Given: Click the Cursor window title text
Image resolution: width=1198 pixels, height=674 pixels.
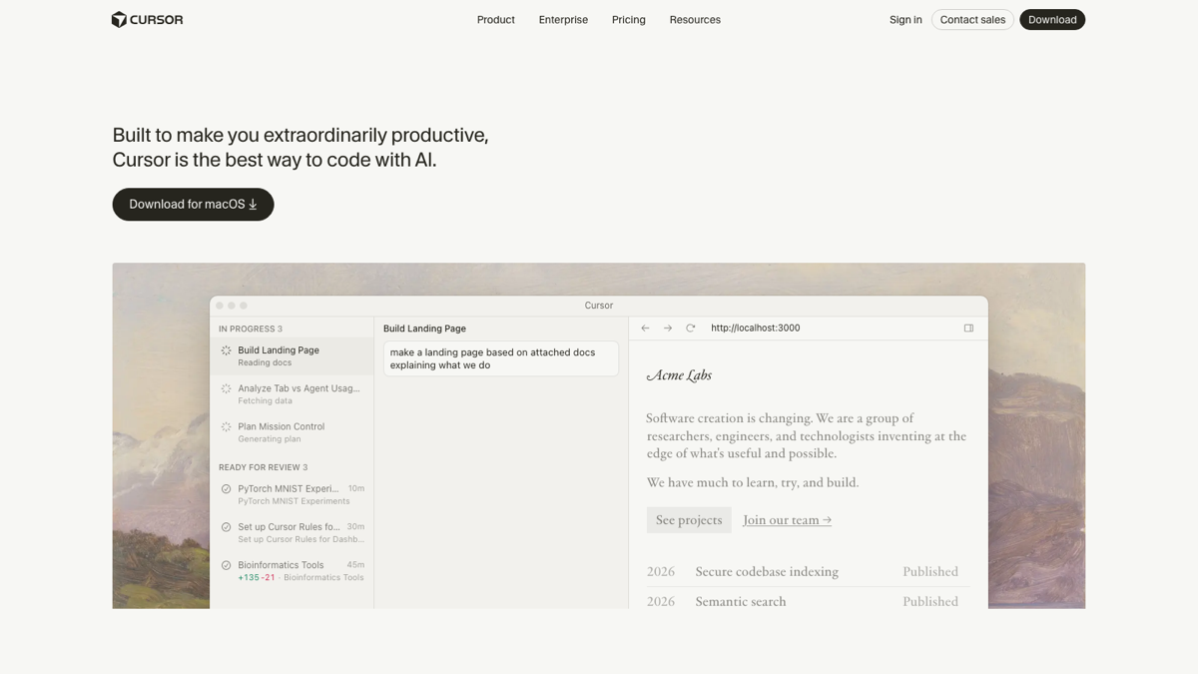Looking at the screenshot, I should pos(599,306).
